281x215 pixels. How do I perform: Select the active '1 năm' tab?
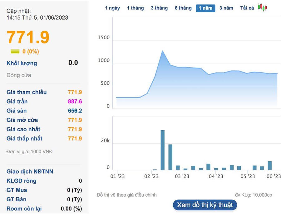pos(205,8)
